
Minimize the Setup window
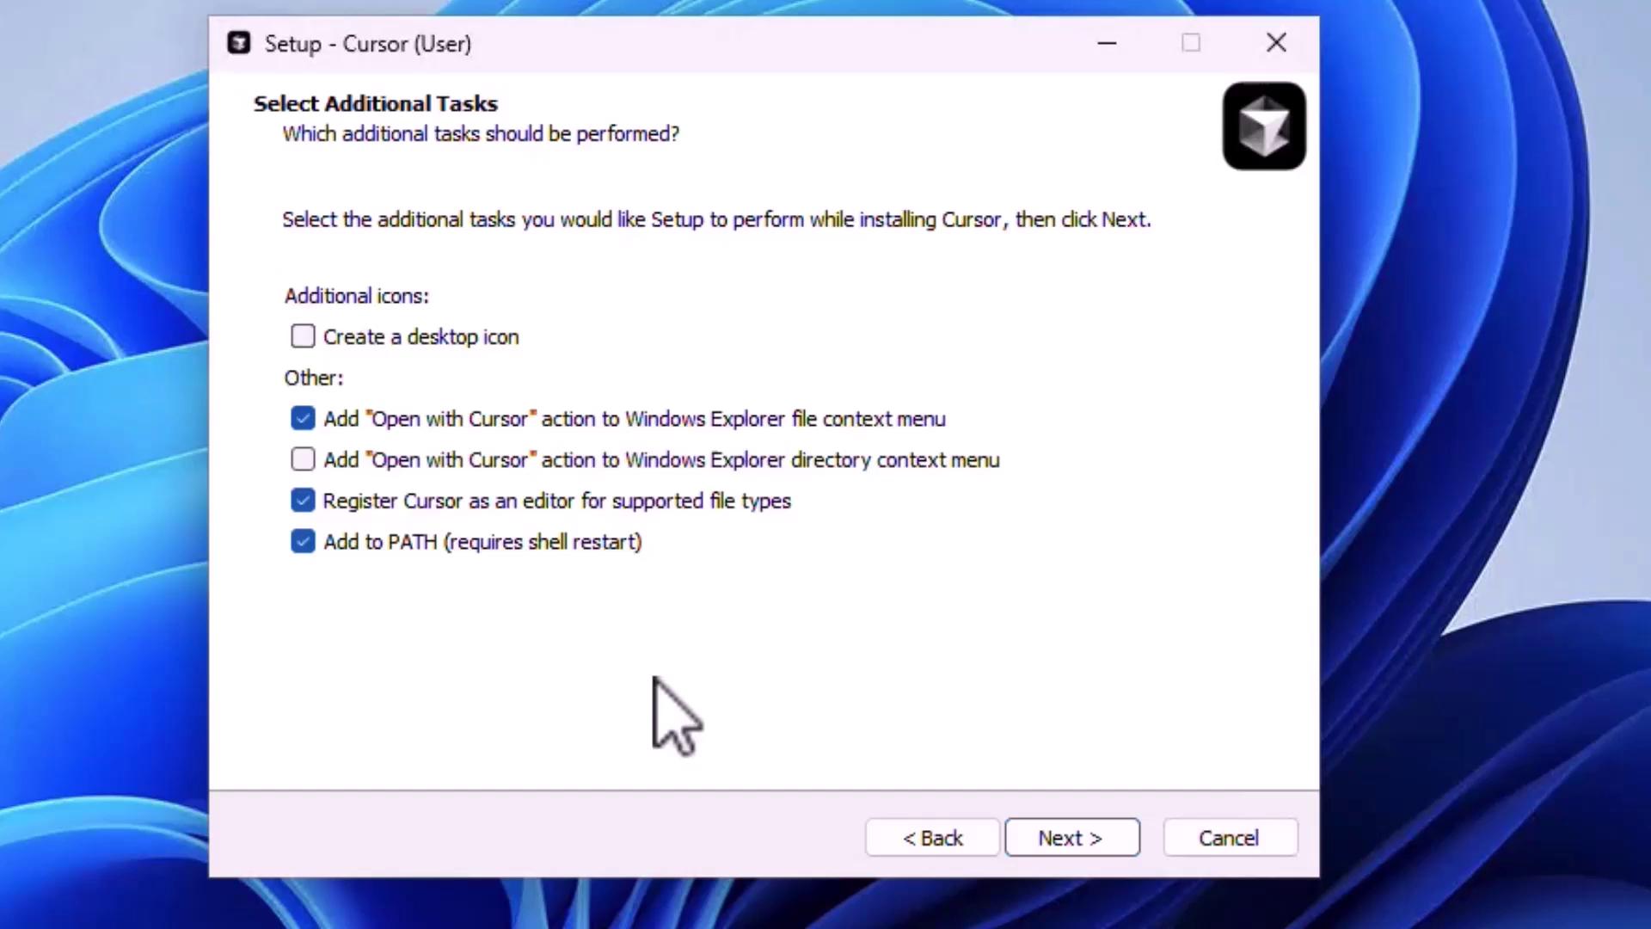coord(1107,43)
